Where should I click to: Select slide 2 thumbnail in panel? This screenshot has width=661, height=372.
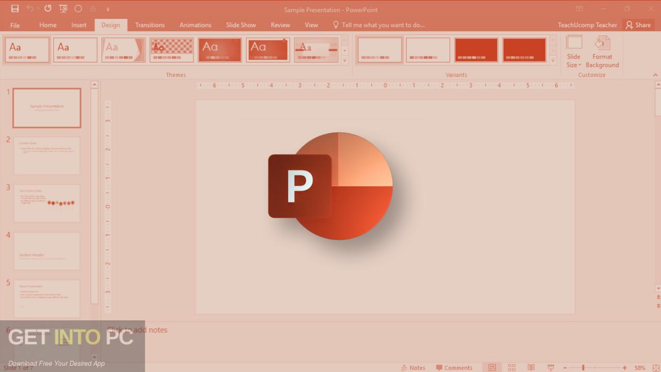coord(47,156)
